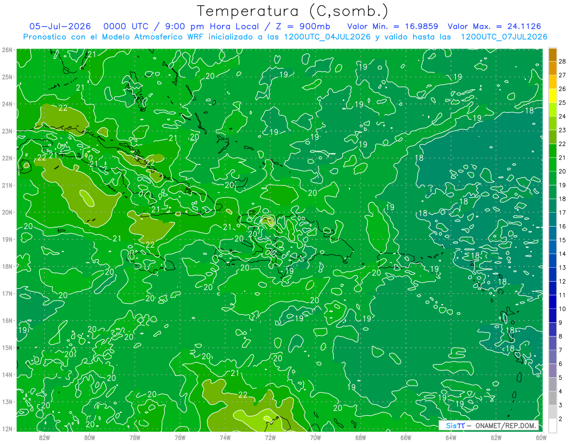Click color scale value '26'
Viewport: 575px width, 444px height.
pos(562,89)
